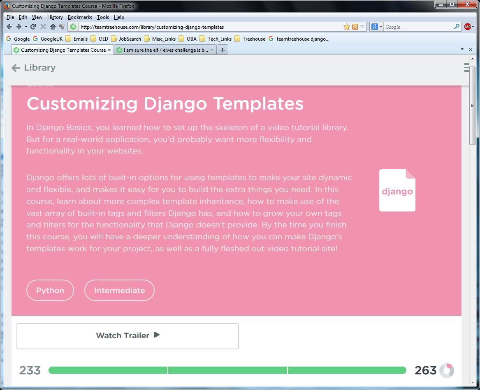Open the History menu
Viewport: 480px width, 390px height.
55,17
